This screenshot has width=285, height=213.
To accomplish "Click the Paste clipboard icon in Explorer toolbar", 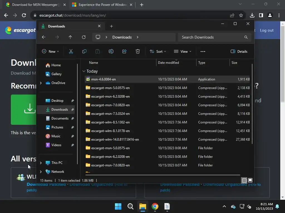I will click(98, 51).
